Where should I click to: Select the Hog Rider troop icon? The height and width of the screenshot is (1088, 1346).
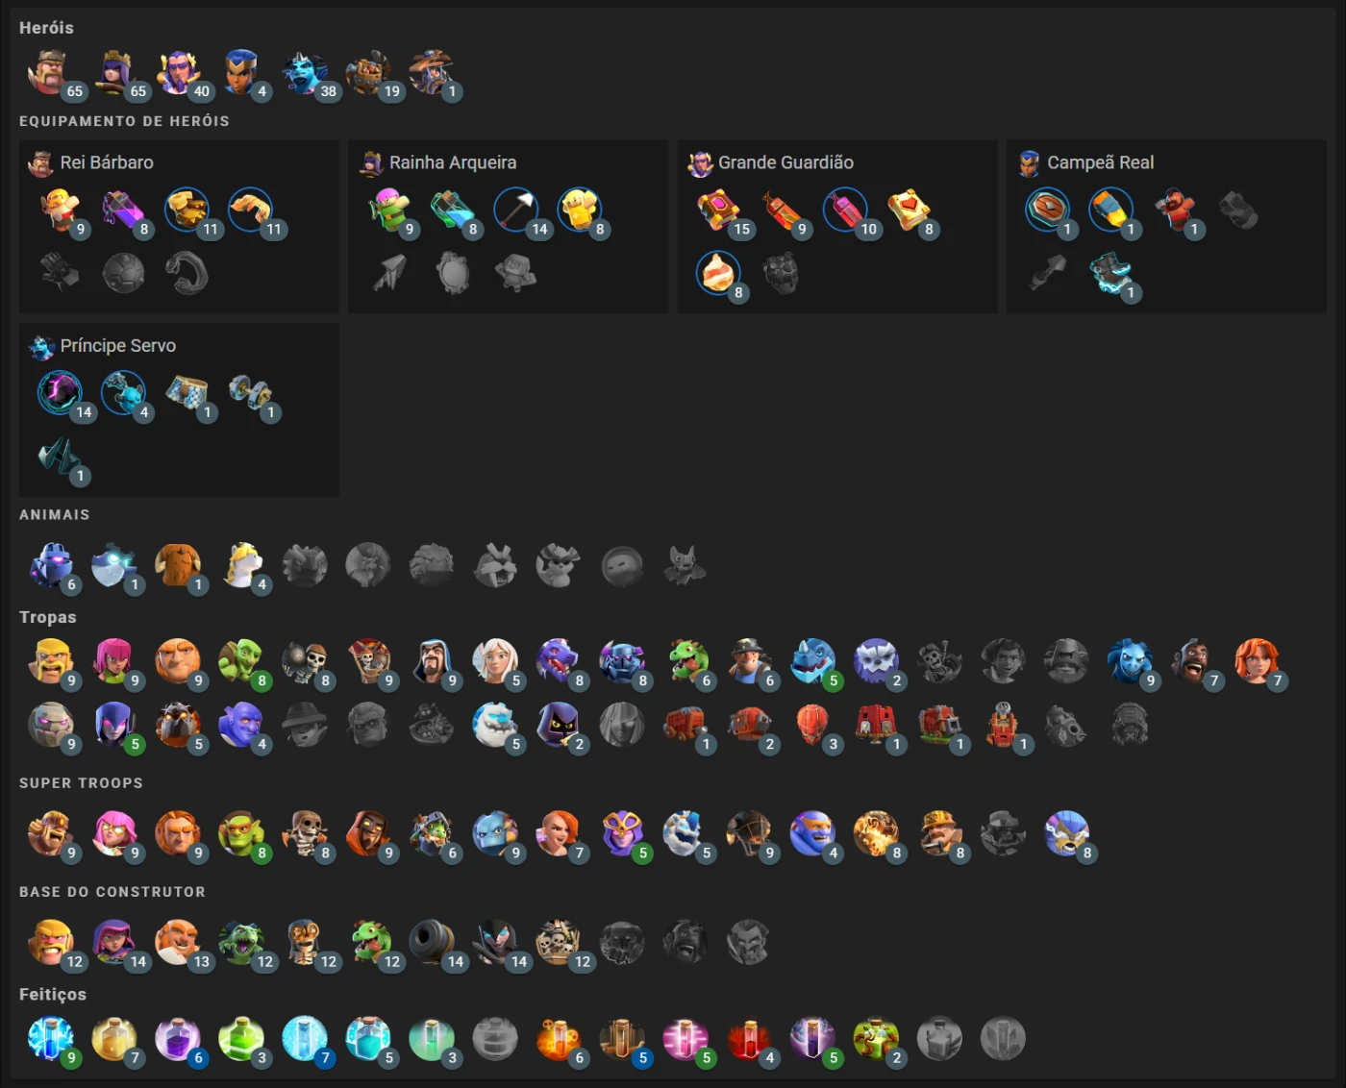tap(1193, 661)
